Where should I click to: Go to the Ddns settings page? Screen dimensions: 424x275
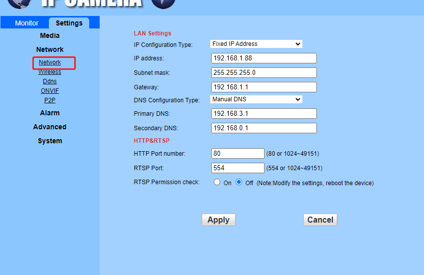[50, 81]
